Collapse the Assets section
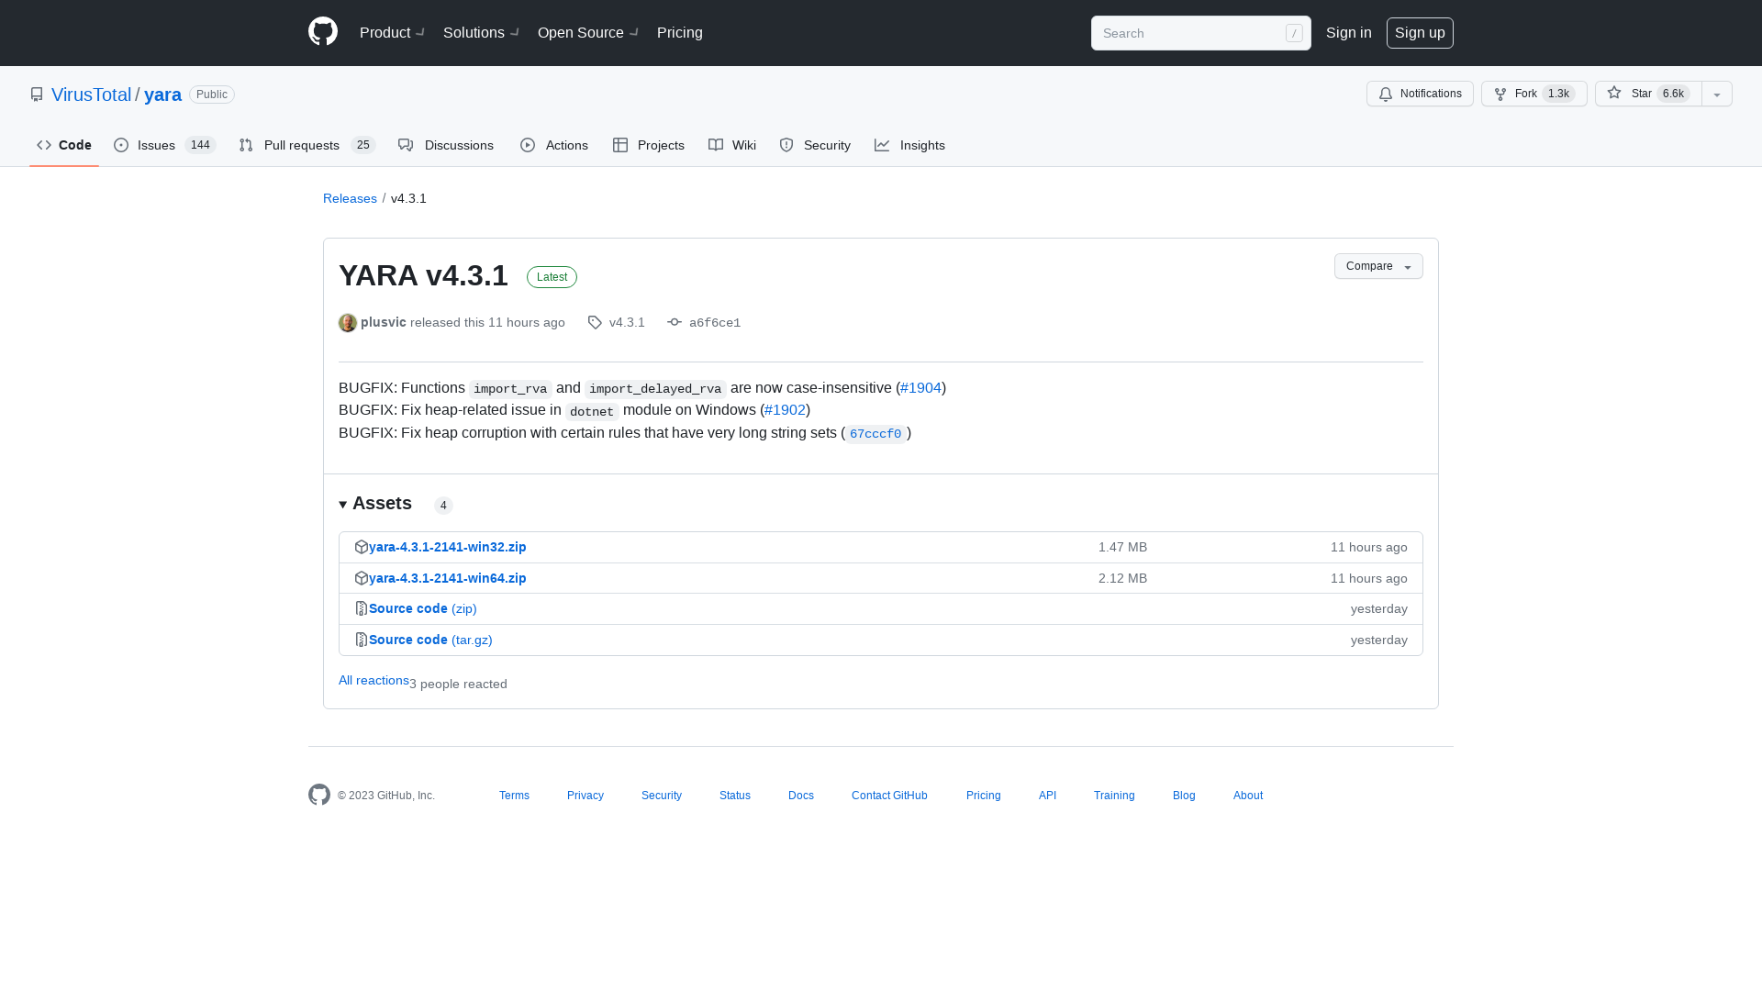1762x991 pixels. (x=375, y=504)
